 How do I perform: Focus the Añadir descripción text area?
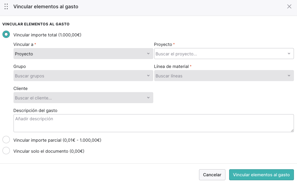click(x=154, y=123)
